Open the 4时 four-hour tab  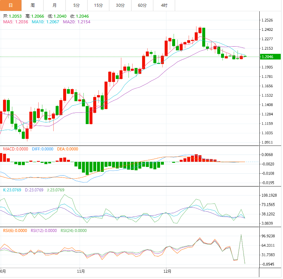[164, 5]
